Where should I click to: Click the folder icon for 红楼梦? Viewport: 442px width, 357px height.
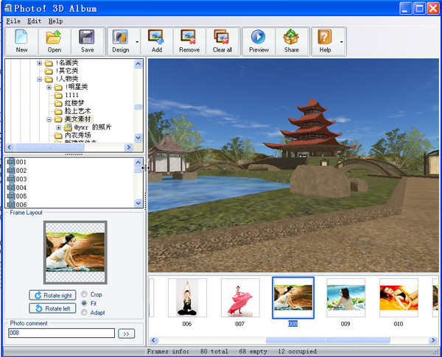coord(58,103)
